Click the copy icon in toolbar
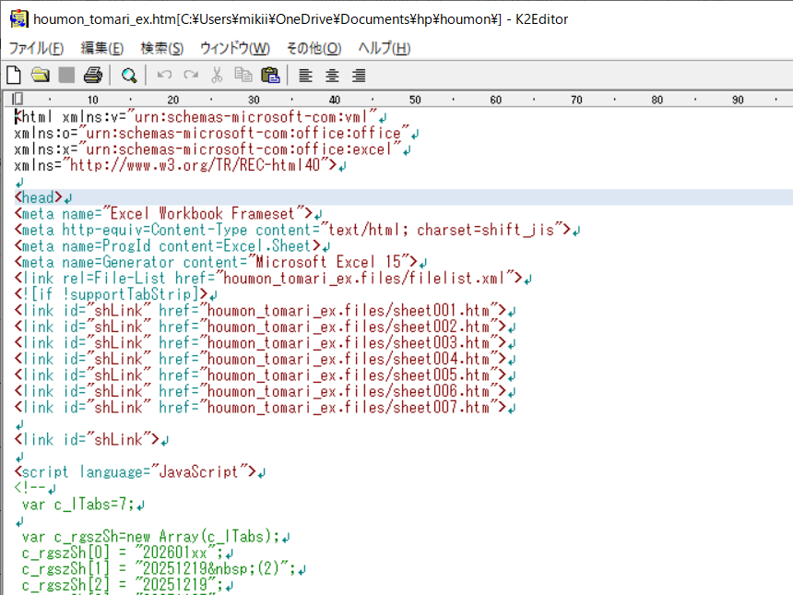Viewport: 793px width, 595px height. (243, 76)
